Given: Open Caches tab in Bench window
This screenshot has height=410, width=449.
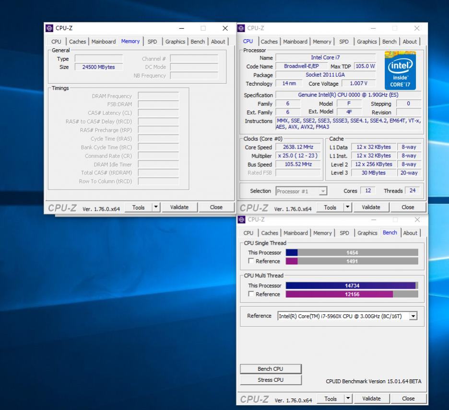Looking at the screenshot, I should pyautogui.click(x=270, y=233).
